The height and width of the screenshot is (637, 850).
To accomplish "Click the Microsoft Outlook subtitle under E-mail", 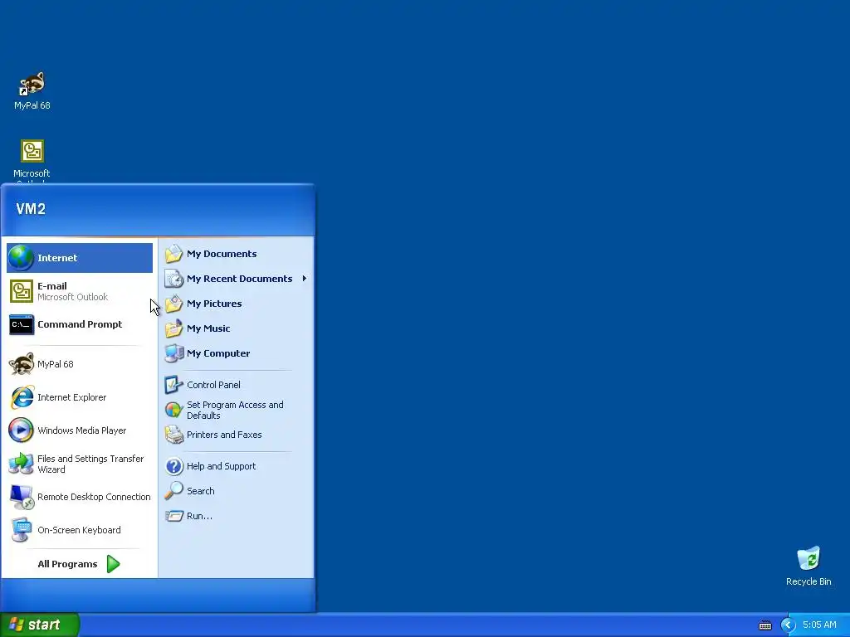I will pos(73,297).
